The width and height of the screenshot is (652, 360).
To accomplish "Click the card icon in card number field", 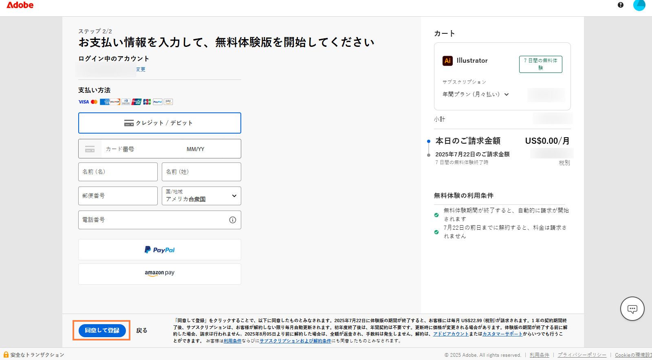I will pyautogui.click(x=90, y=149).
